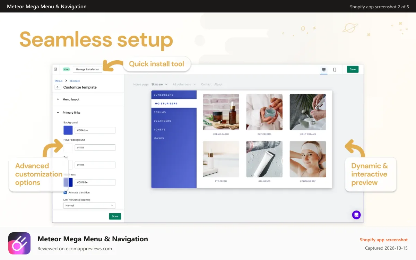Select Moisturizers in mega menu
416x260 pixels.
(x=174, y=103)
